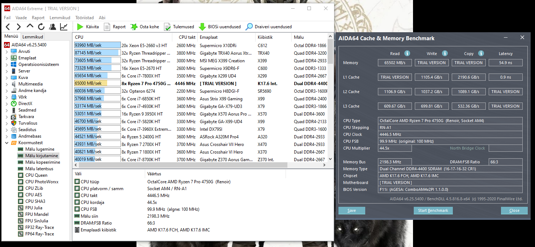Sort by Kiibistik column header

(x=274, y=37)
